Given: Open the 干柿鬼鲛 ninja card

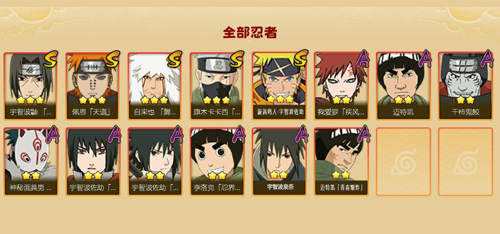Looking at the screenshot, I should point(466,86).
